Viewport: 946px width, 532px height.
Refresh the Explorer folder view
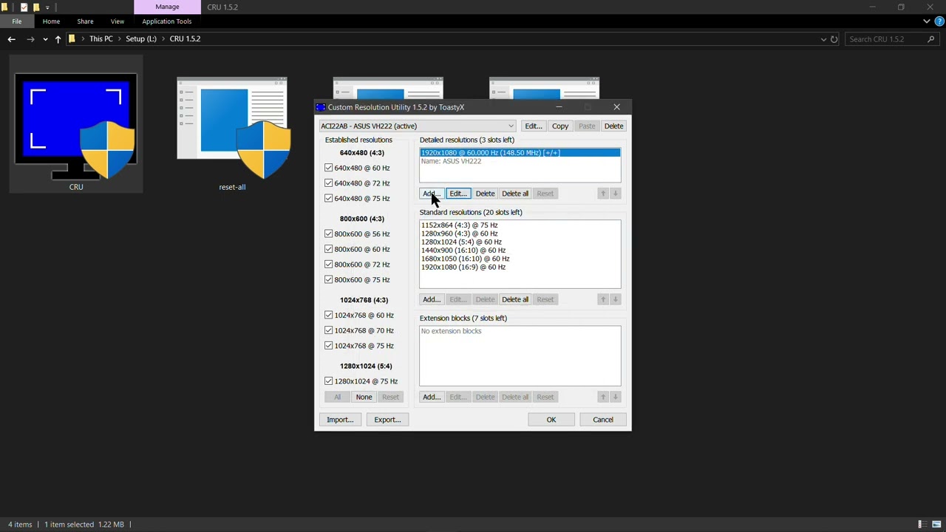tap(834, 39)
